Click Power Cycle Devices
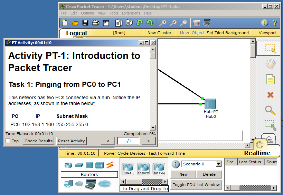 pyautogui.click(x=125, y=153)
